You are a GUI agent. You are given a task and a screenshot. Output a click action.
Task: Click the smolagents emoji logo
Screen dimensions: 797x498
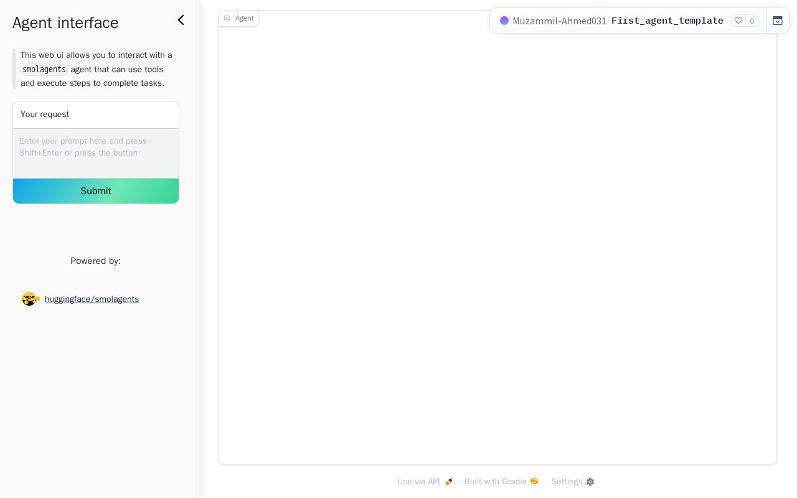click(x=31, y=299)
